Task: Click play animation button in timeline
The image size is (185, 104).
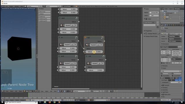Action: (70, 100)
